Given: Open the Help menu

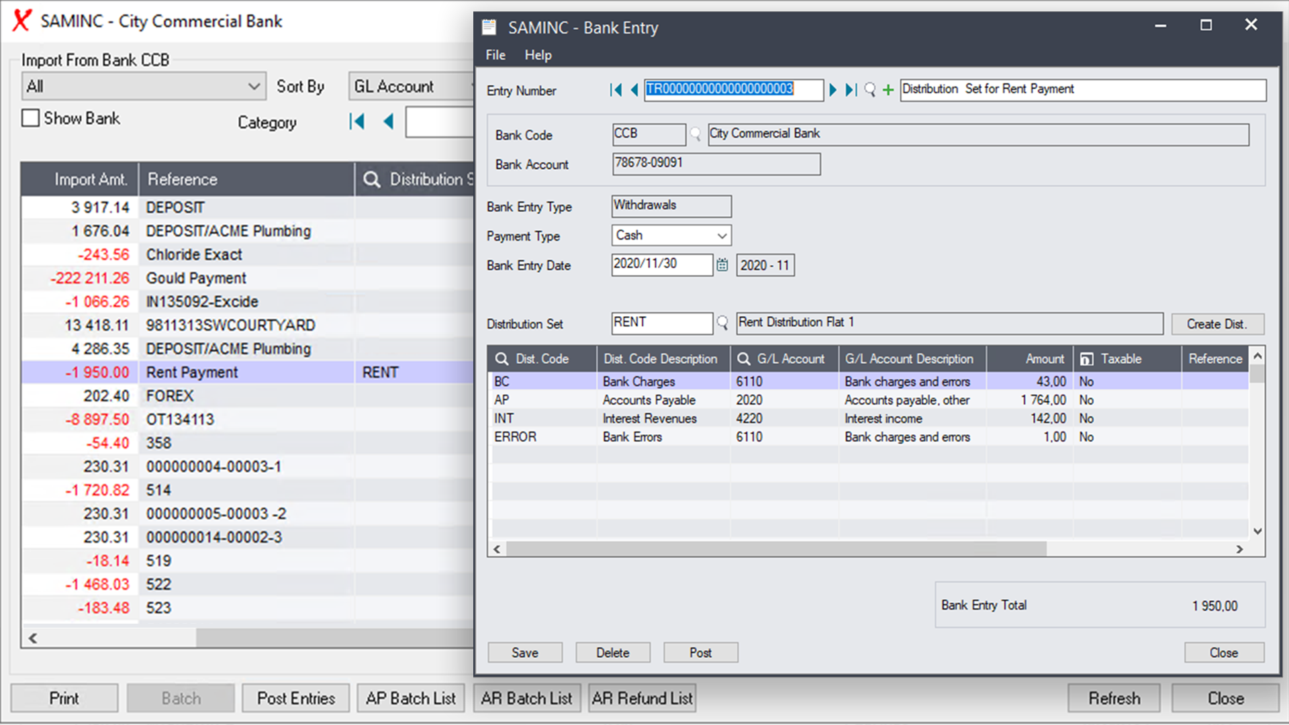Looking at the screenshot, I should 538,55.
